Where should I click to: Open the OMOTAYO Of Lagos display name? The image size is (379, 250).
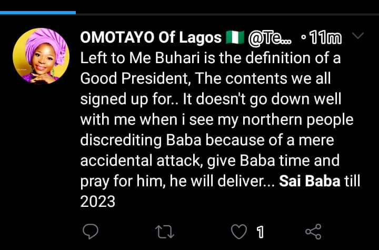tap(151, 38)
